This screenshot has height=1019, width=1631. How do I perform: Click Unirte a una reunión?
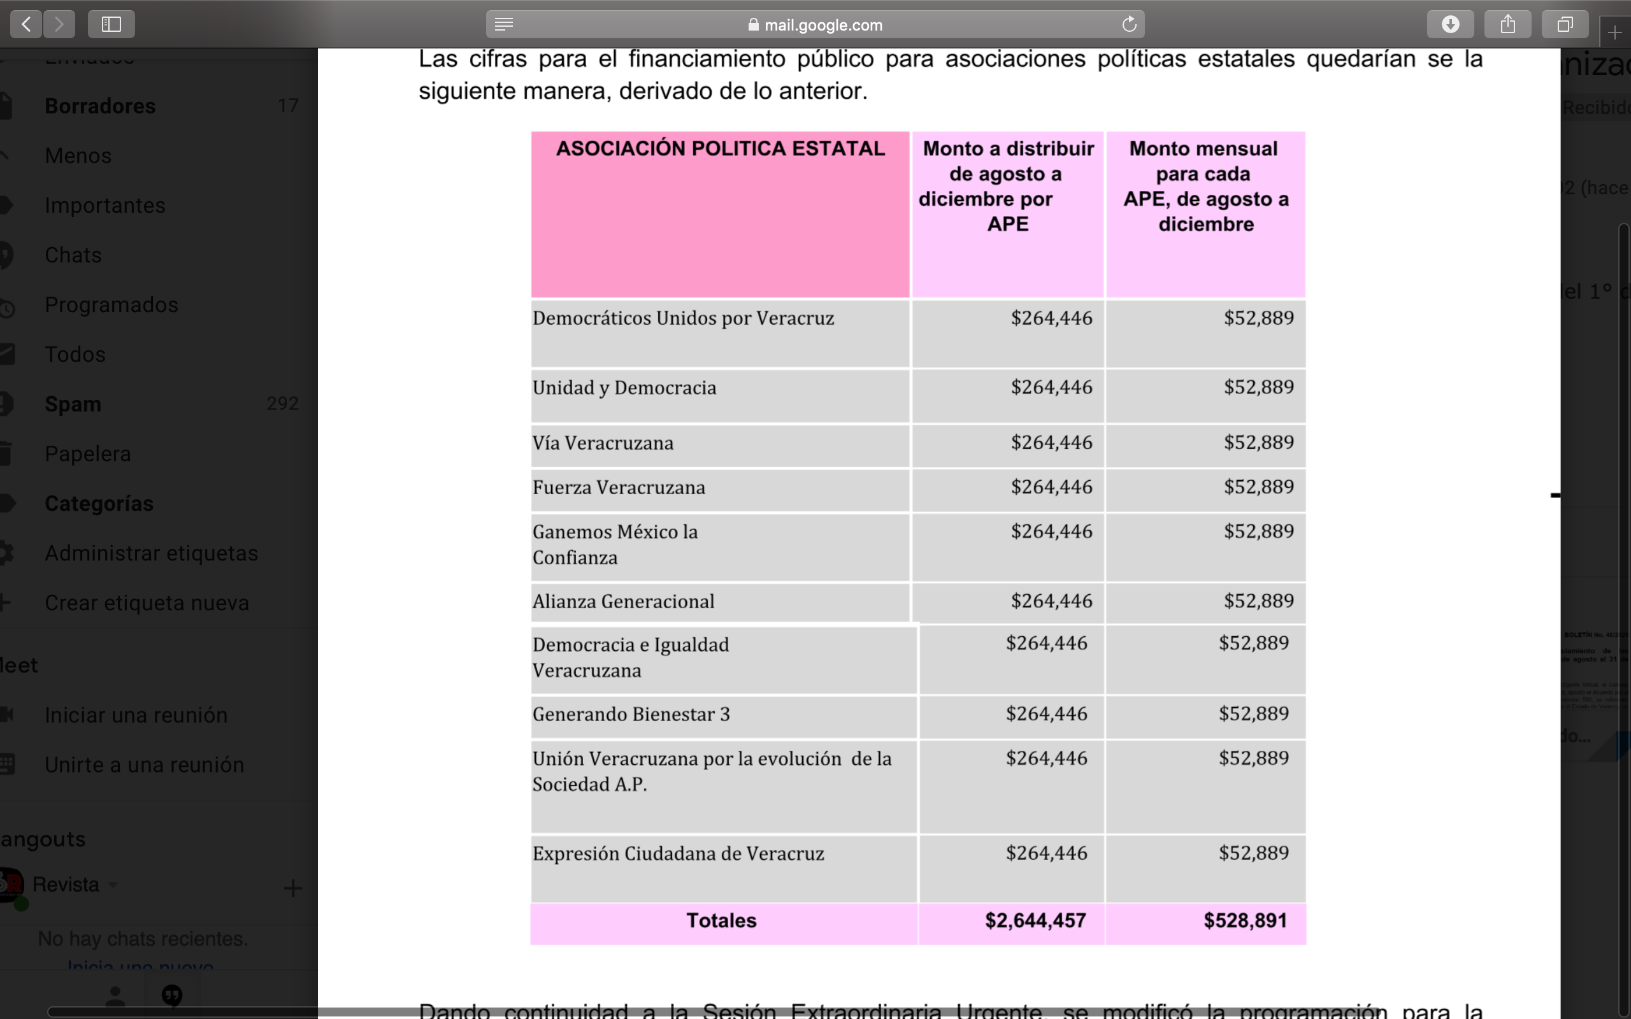pos(144,765)
